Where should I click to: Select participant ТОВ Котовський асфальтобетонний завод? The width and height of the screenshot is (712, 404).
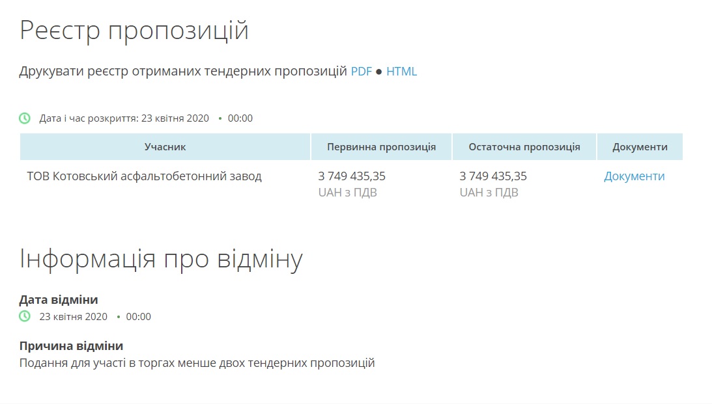144,176
